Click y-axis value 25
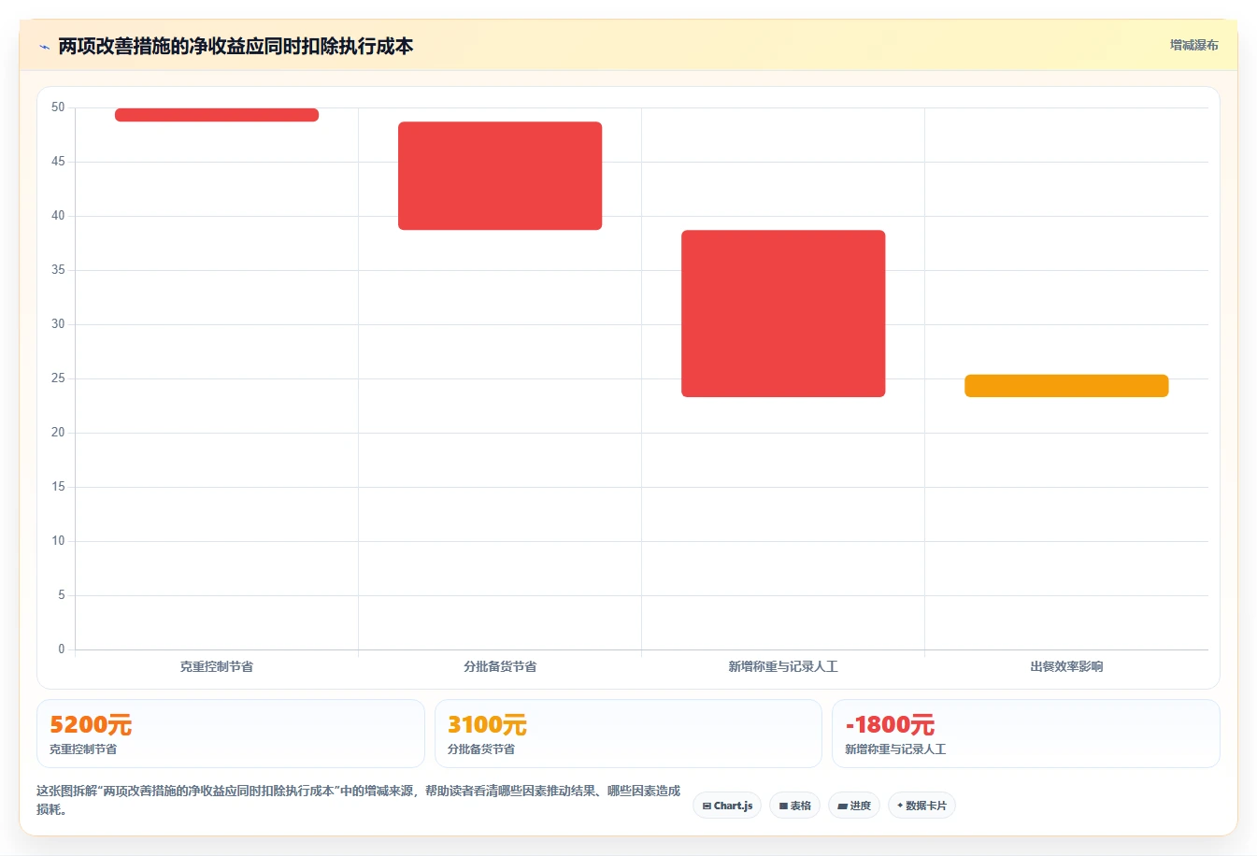The image size is (1257, 856). 58,378
